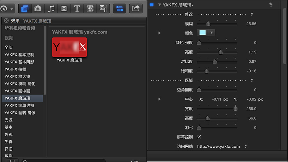Click the 对比度 value 0.87
Viewport: 288px width, 162px height.
(252, 61)
